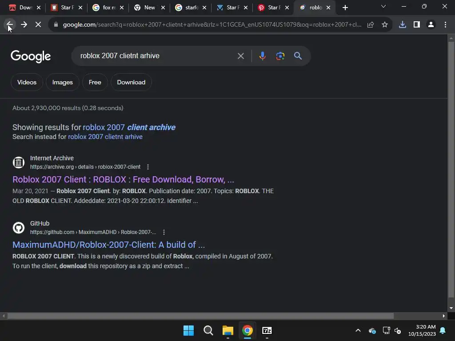The width and height of the screenshot is (455, 341).
Task: Stop page loading with the X button
Action: click(x=38, y=25)
